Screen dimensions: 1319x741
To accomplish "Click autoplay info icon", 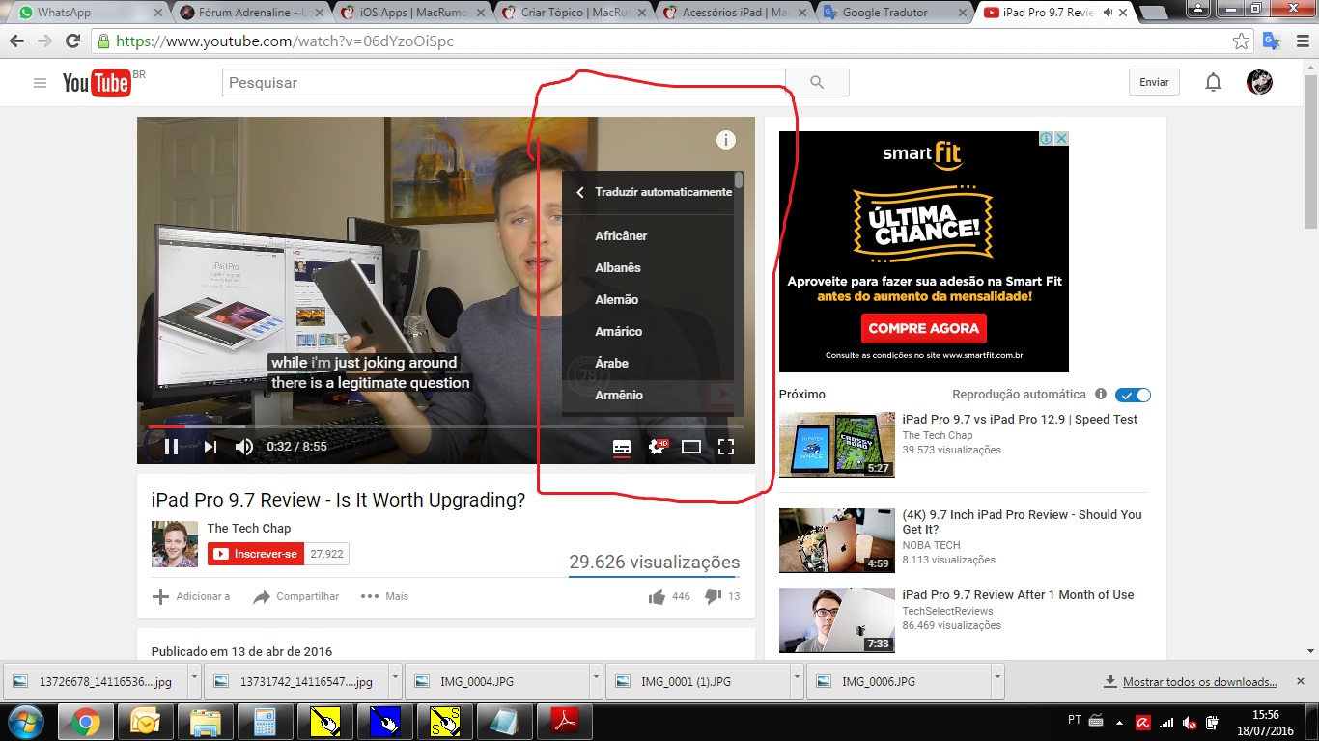I will tap(1100, 395).
